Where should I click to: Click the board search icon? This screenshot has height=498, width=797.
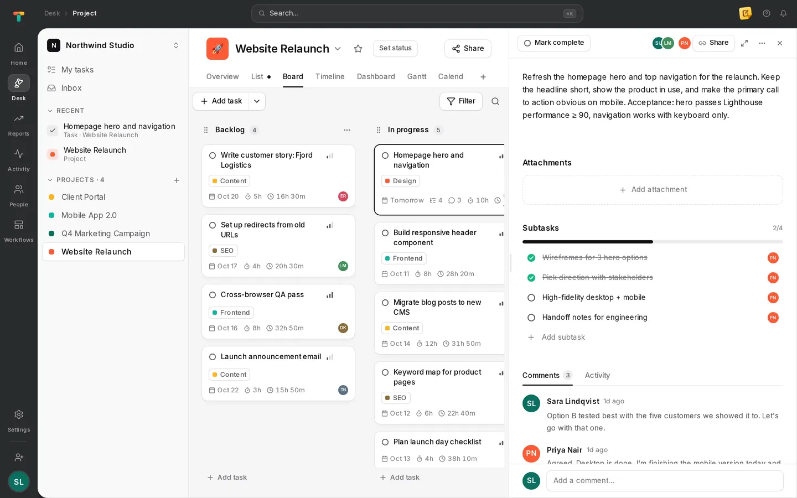495,101
